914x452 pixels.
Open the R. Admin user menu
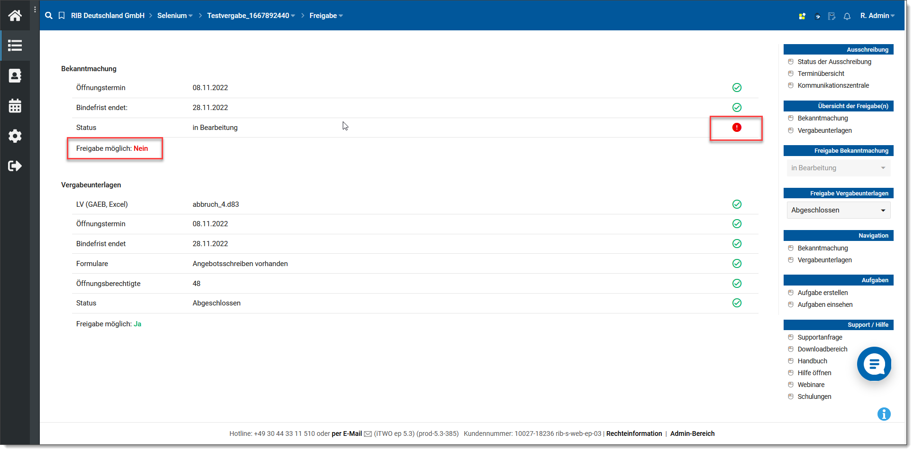[x=877, y=16]
